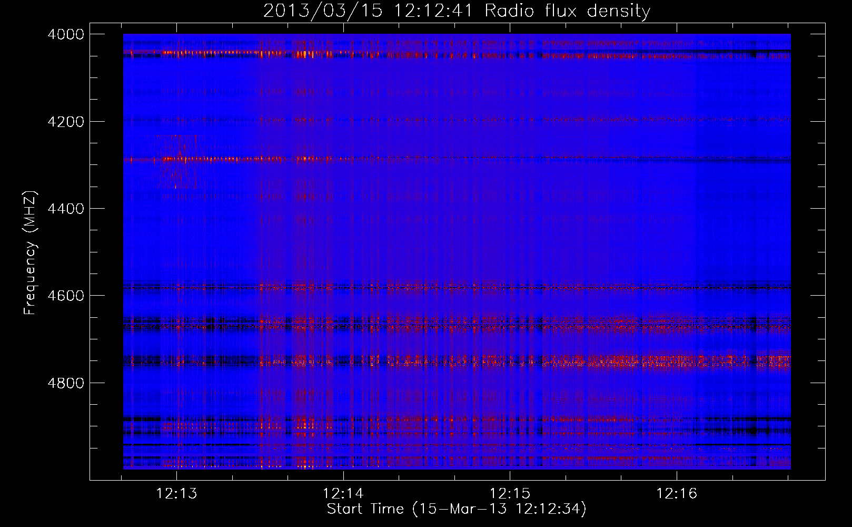Select the 4000 frequency tick label

pos(66,34)
